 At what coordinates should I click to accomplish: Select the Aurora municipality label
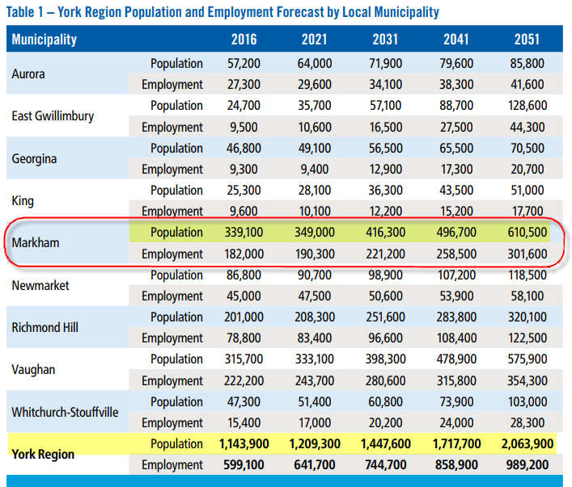point(28,74)
